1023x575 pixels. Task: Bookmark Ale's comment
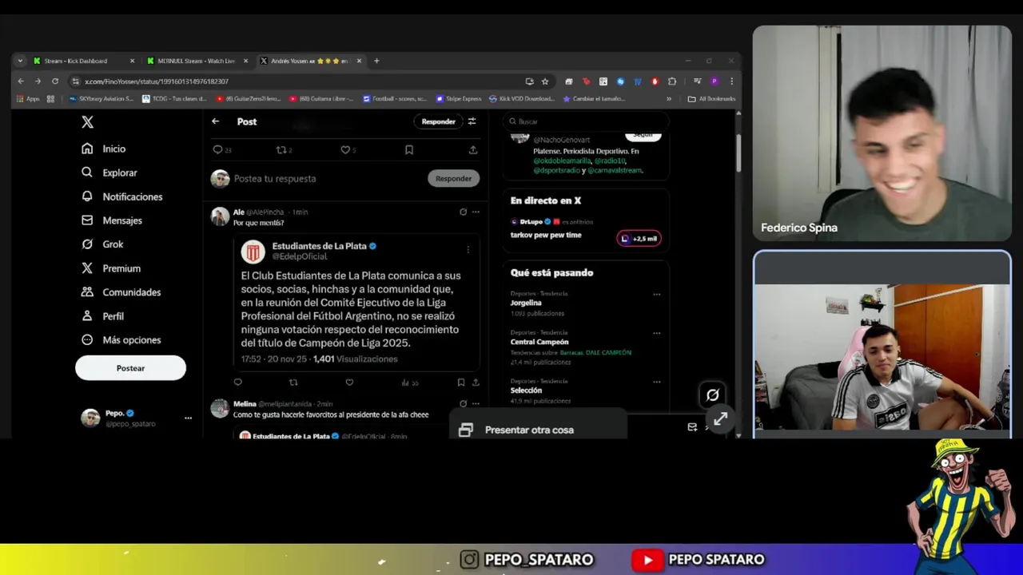(x=461, y=383)
